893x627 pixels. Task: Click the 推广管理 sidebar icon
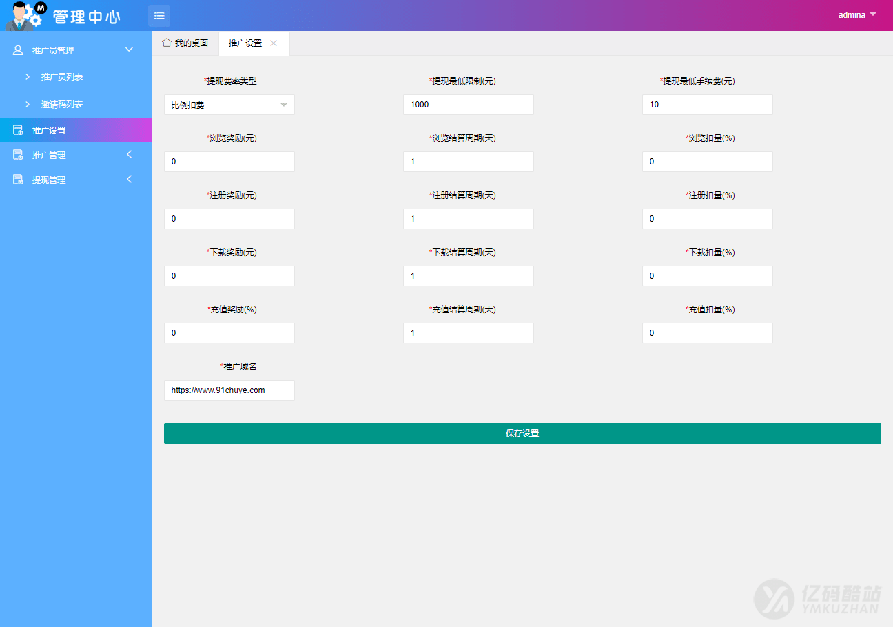click(18, 154)
